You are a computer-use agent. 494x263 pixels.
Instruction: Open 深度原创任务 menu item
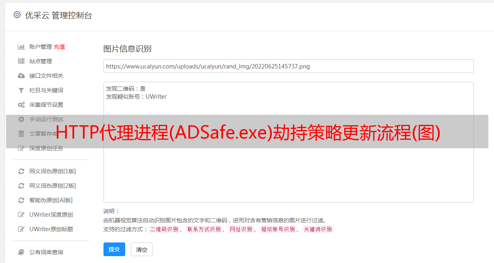[x=46, y=148]
